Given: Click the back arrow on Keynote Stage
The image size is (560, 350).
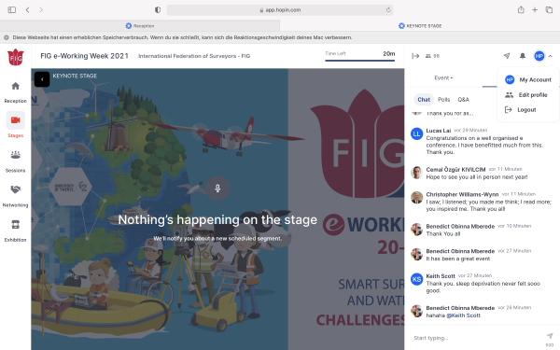Looking at the screenshot, I should (x=42, y=79).
